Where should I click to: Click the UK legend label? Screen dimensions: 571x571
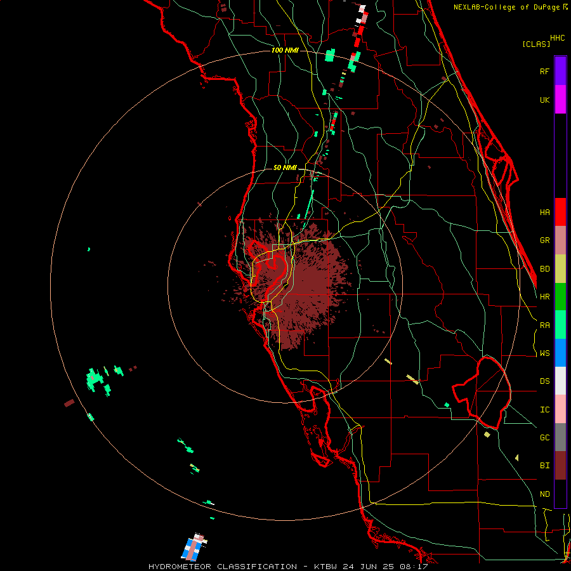[544, 100]
